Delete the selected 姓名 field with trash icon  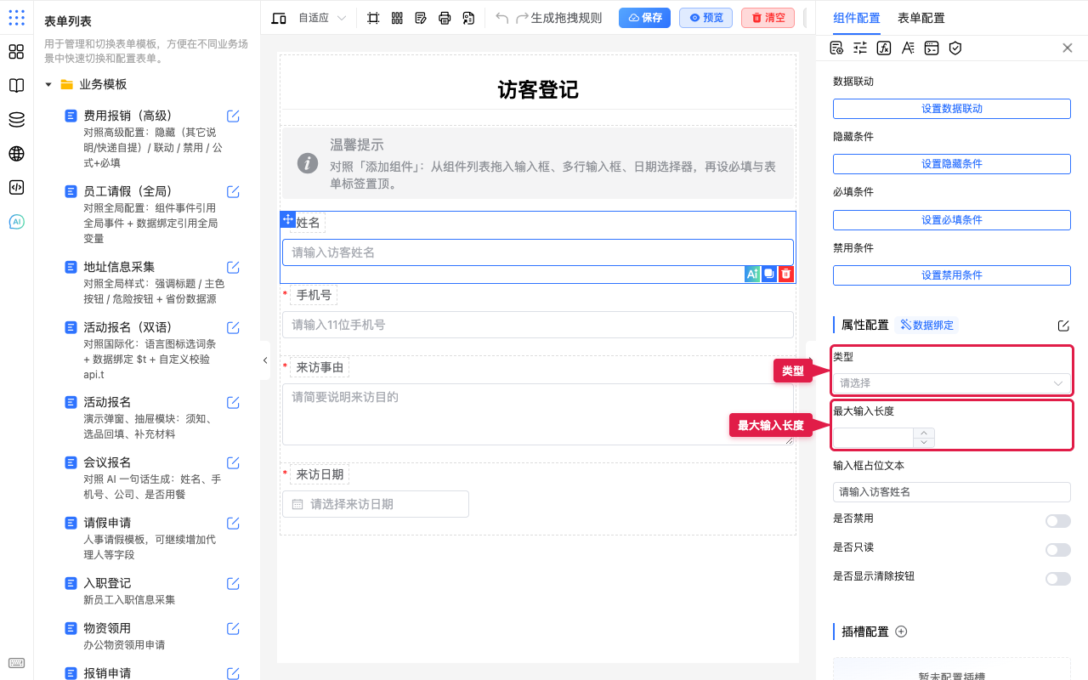pyautogui.click(x=786, y=274)
